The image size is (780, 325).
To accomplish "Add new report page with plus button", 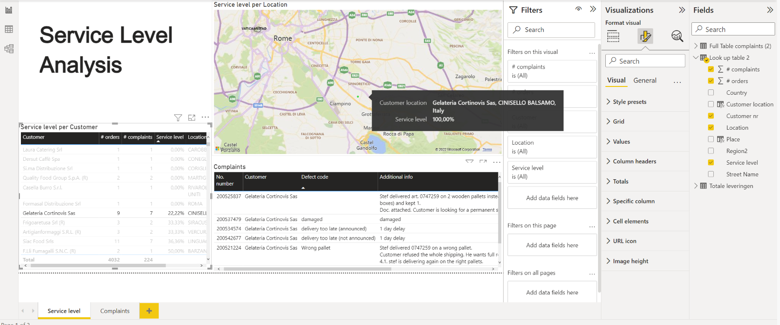I will pos(149,311).
